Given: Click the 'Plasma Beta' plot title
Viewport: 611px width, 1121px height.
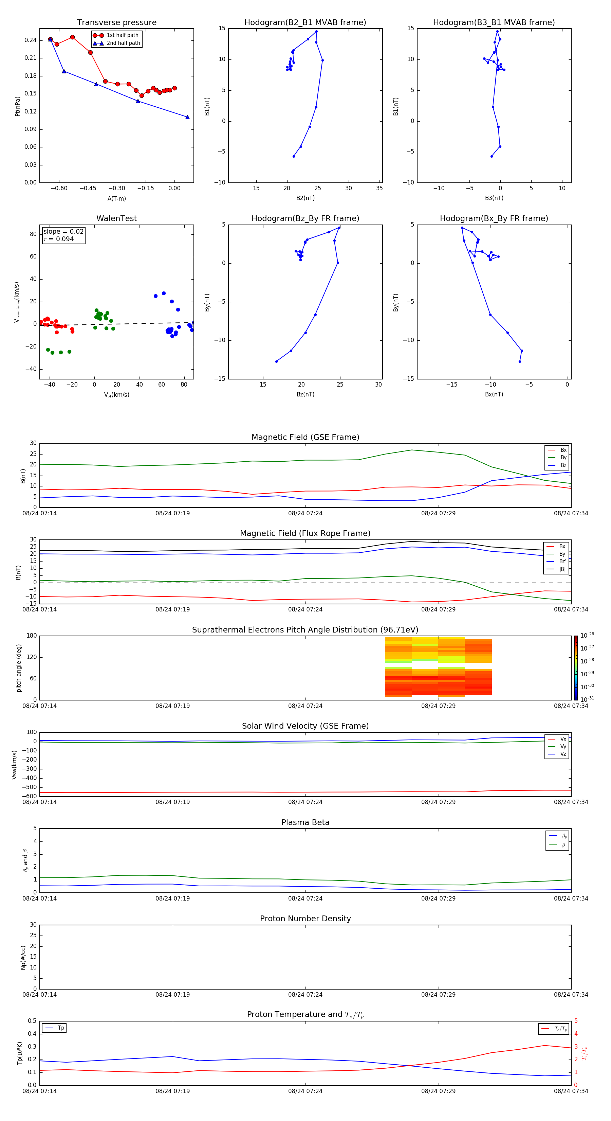Looking at the screenshot, I should (x=305, y=823).
